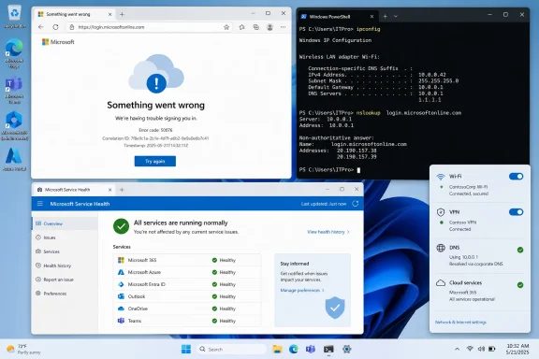The width and height of the screenshot is (539, 359).
Task: Open File Explorer from the taskbar
Action: [x=277, y=349]
